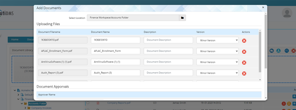296x110 pixels.
Task: Close the Add Documents dialog
Action: [263, 7]
